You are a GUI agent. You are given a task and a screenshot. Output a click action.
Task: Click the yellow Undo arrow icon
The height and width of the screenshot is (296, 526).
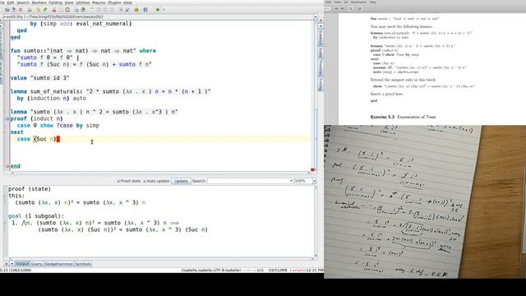click(x=39, y=10)
